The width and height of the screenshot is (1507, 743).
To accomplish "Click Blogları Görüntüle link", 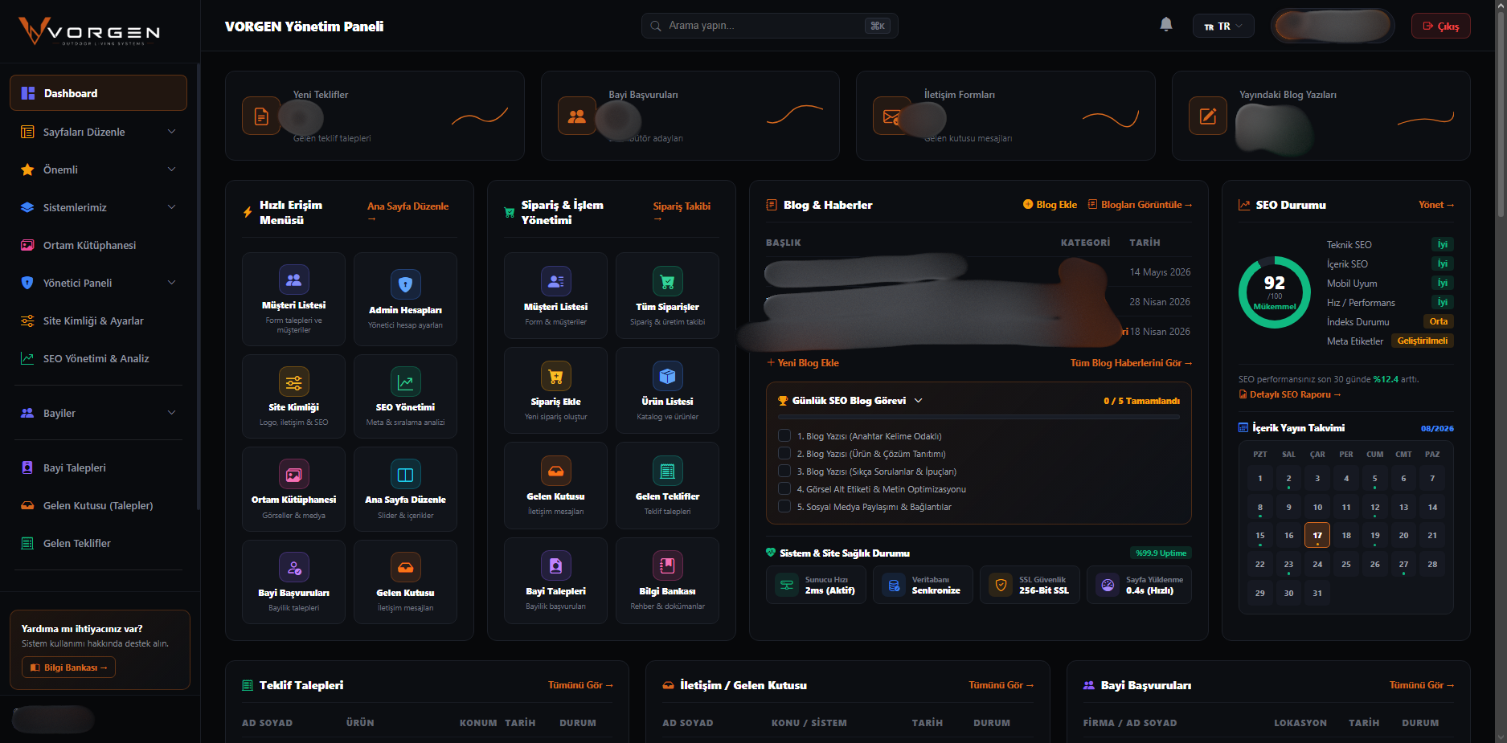I will (x=1140, y=205).
